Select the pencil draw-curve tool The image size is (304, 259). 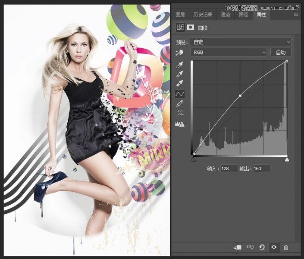[x=180, y=103]
